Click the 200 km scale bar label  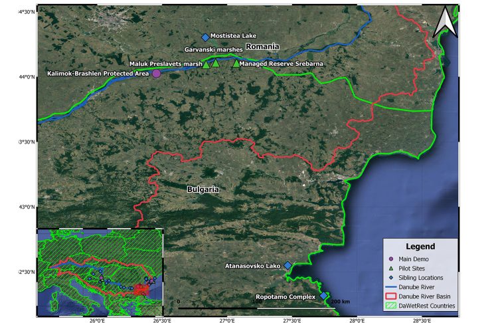339,302
